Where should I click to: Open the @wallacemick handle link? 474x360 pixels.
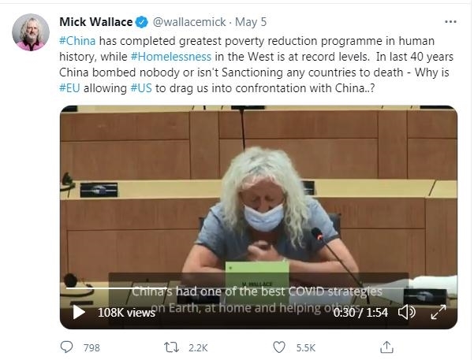click(189, 22)
